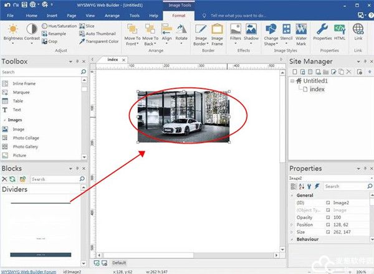Open the Page ribbon tab

tap(71, 16)
